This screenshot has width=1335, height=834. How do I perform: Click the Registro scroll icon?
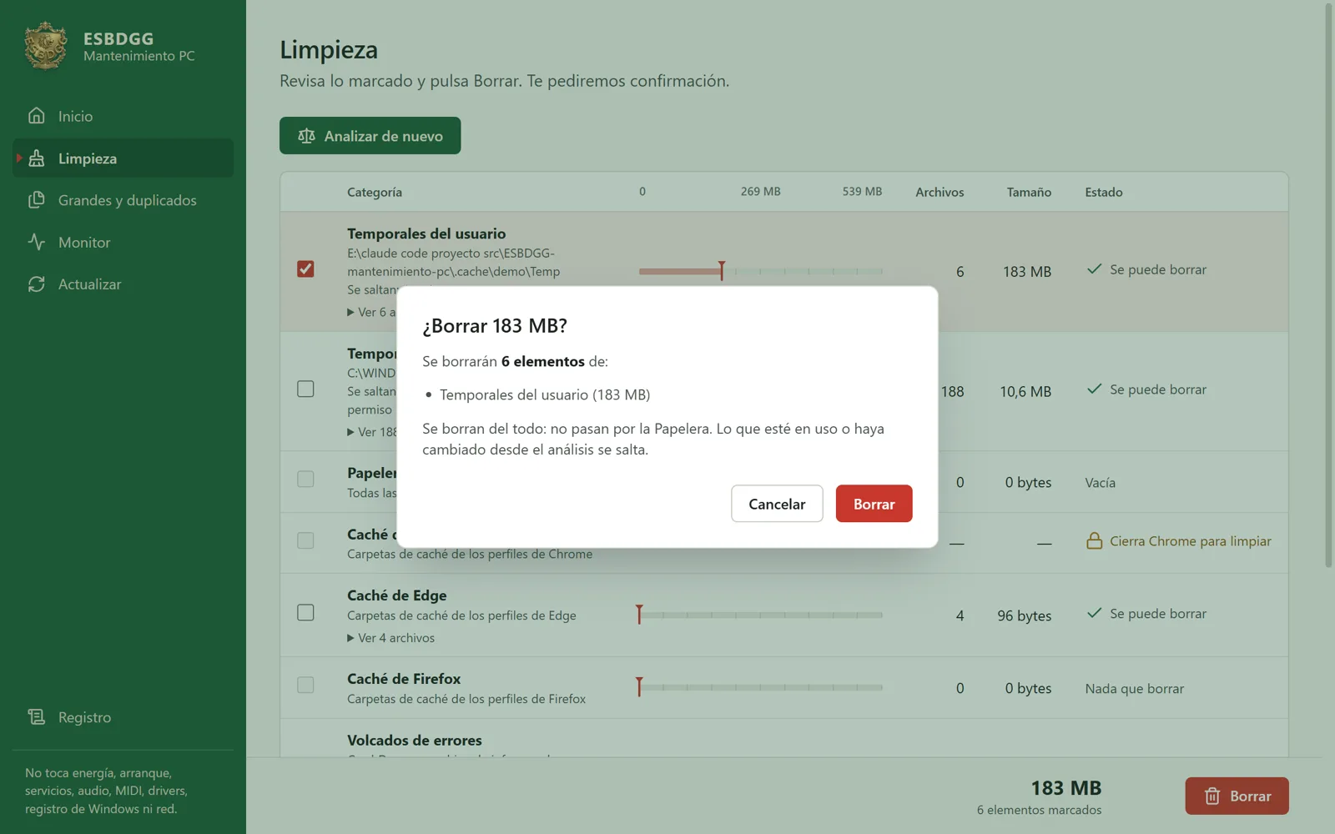[36, 717]
